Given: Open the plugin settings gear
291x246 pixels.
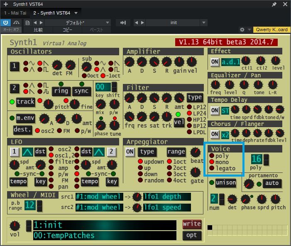Looking at the screenshot, I should [242, 30].
